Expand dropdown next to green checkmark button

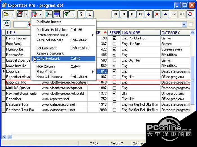[73, 14]
